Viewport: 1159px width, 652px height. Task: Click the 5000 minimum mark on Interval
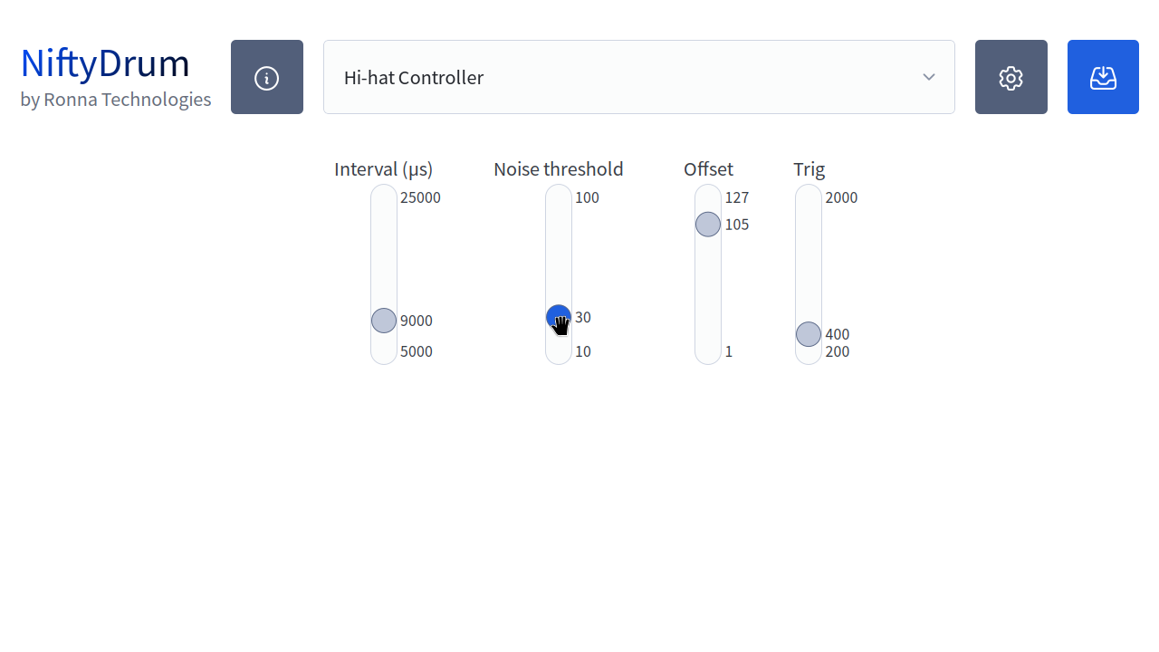pyautogui.click(x=417, y=351)
